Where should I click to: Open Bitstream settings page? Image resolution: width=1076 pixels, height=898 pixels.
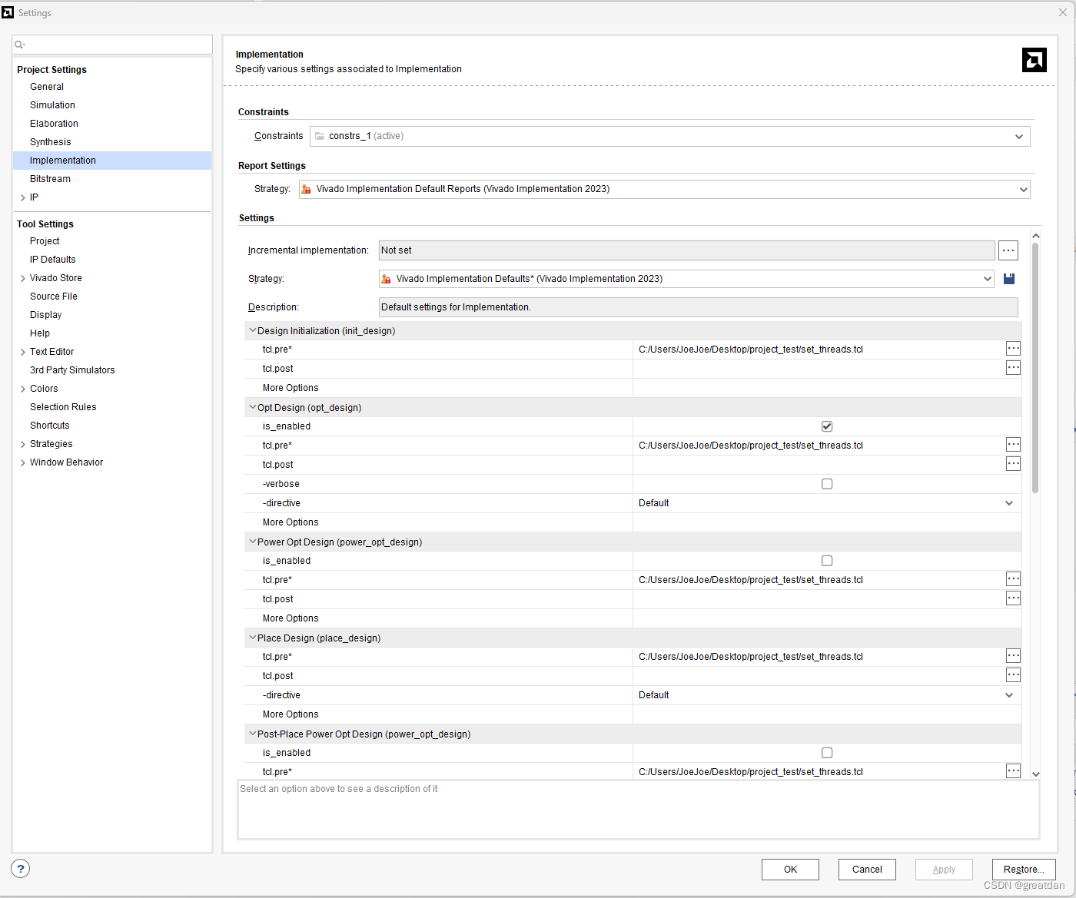[x=50, y=179]
